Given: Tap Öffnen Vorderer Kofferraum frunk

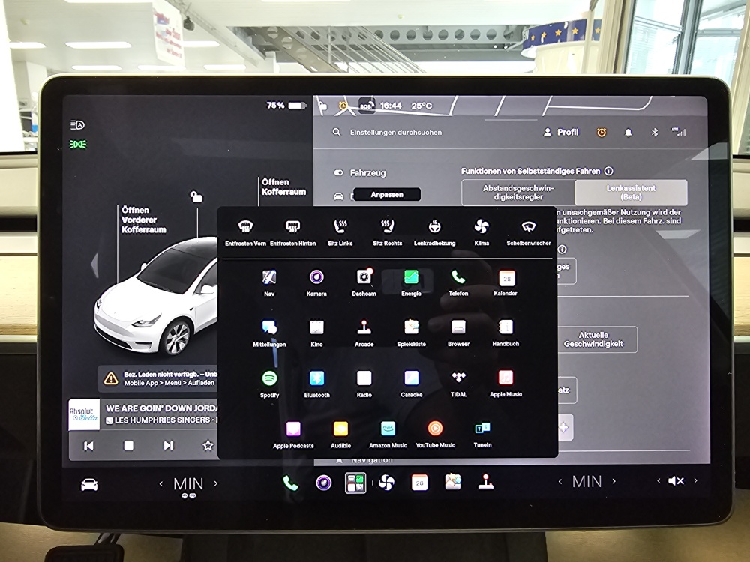Looking at the screenshot, I should 143,220.
